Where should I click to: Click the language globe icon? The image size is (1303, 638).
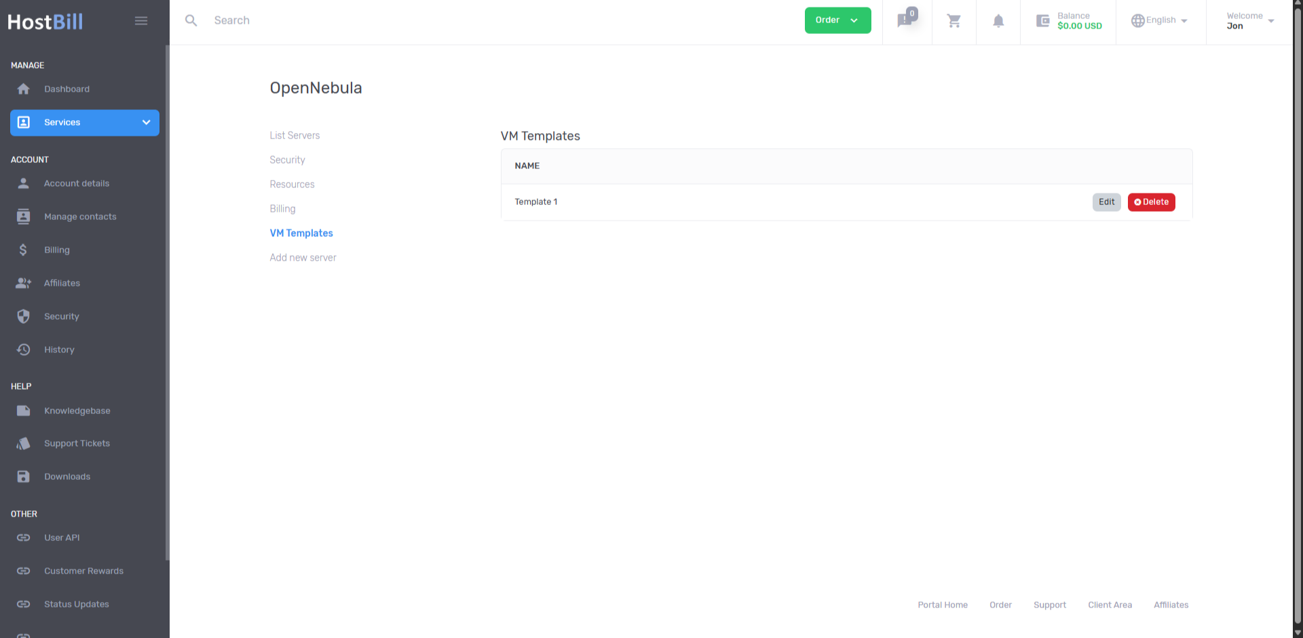coord(1138,21)
